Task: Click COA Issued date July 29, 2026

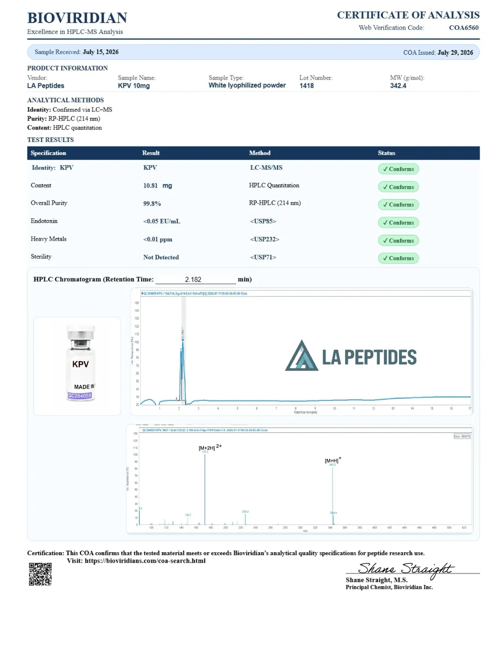Action: point(455,52)
